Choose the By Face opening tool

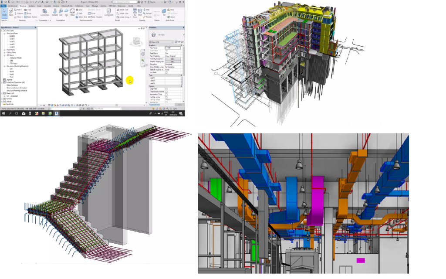(x=135, y=13)
